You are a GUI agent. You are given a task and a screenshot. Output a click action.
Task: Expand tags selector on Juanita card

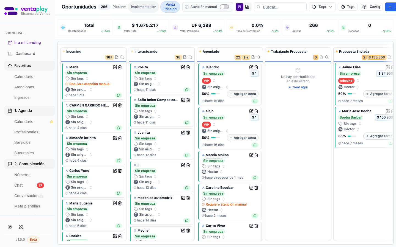(155, 144)
